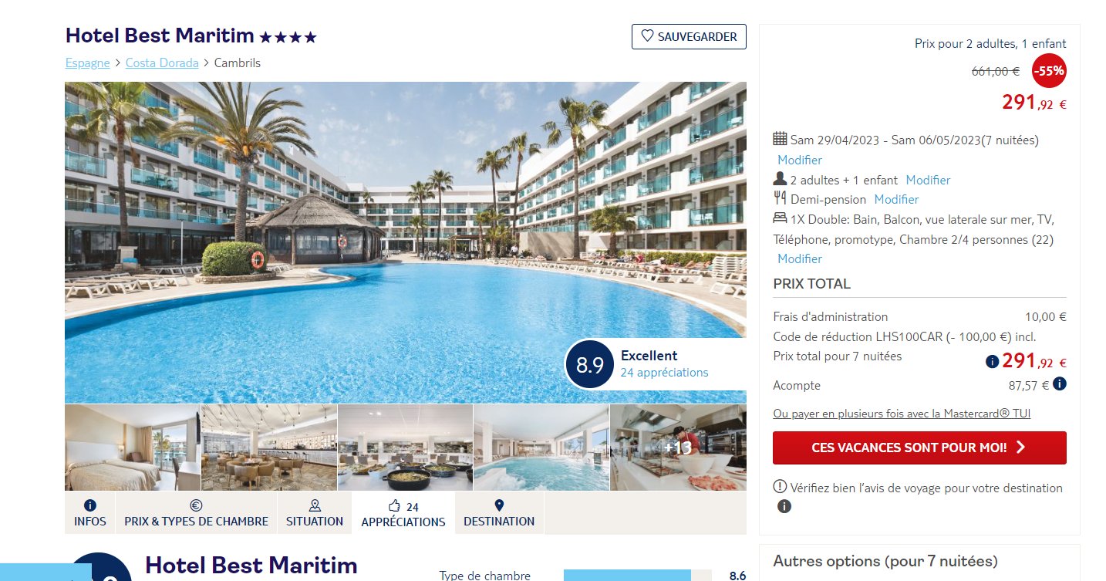The image size is (1106, 581).
Task: Book via Ces vacances sont pour moi button
Action: point(919,448)
